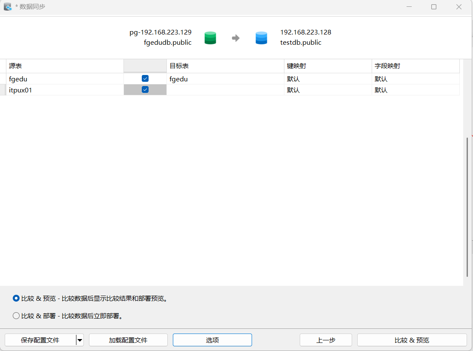This screenshot has width=473, height=351.
Task: Select the 比较 & 部署 radio option
Action: (x=16, y=316)
